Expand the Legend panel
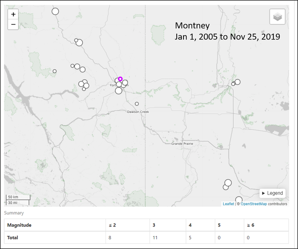This screenshot has width=298, height=249. (272, 193)
